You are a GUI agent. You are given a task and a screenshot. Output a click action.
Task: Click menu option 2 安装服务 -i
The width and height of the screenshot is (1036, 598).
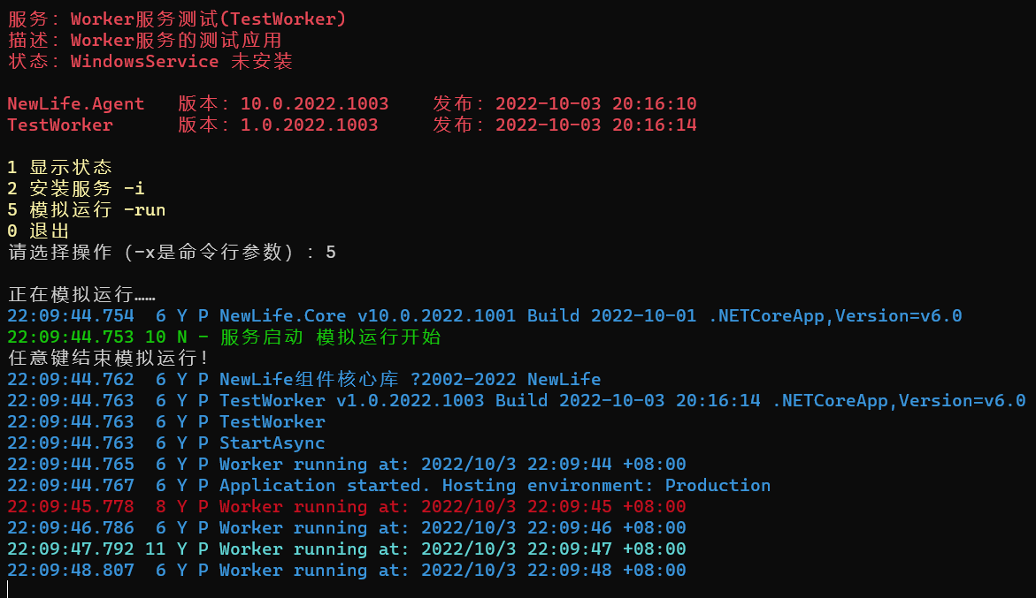[76, 188]
